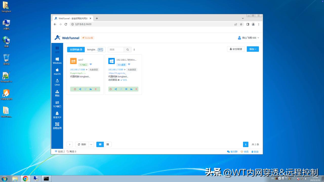Click 免费通道 tag on win7 card
Screen dimensions: 324x182
pos(94,70)
